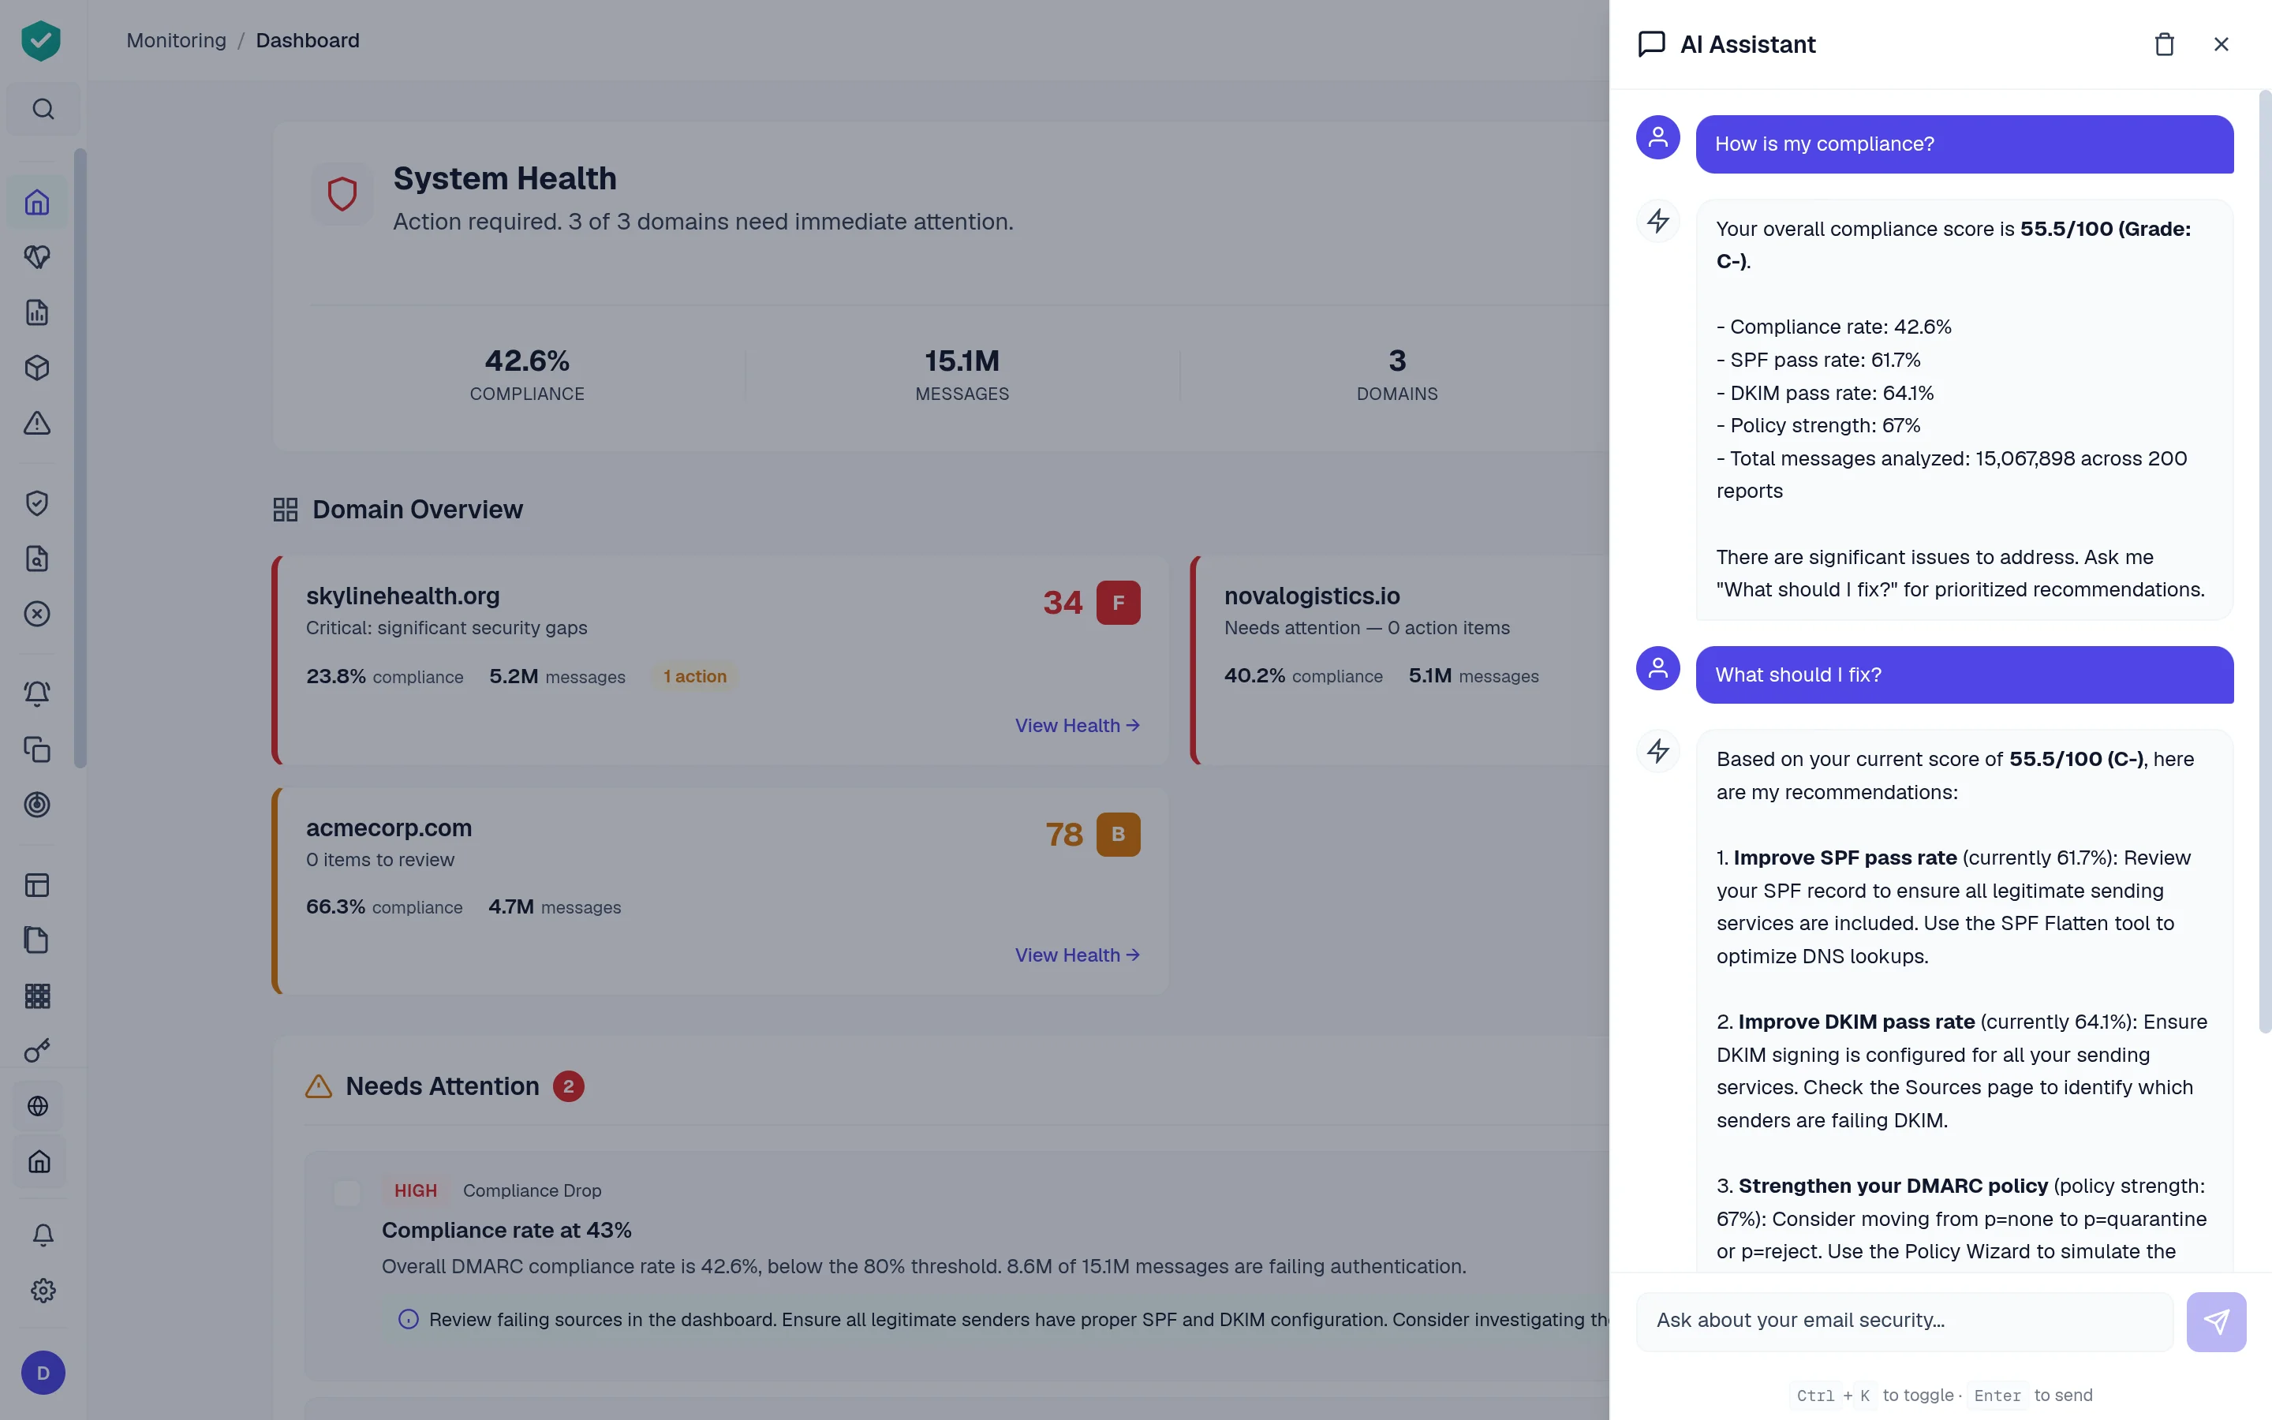View Health for acmecorp.com
Viewport: 2272px width, 1420px height.
click(x=1077, y=955)
